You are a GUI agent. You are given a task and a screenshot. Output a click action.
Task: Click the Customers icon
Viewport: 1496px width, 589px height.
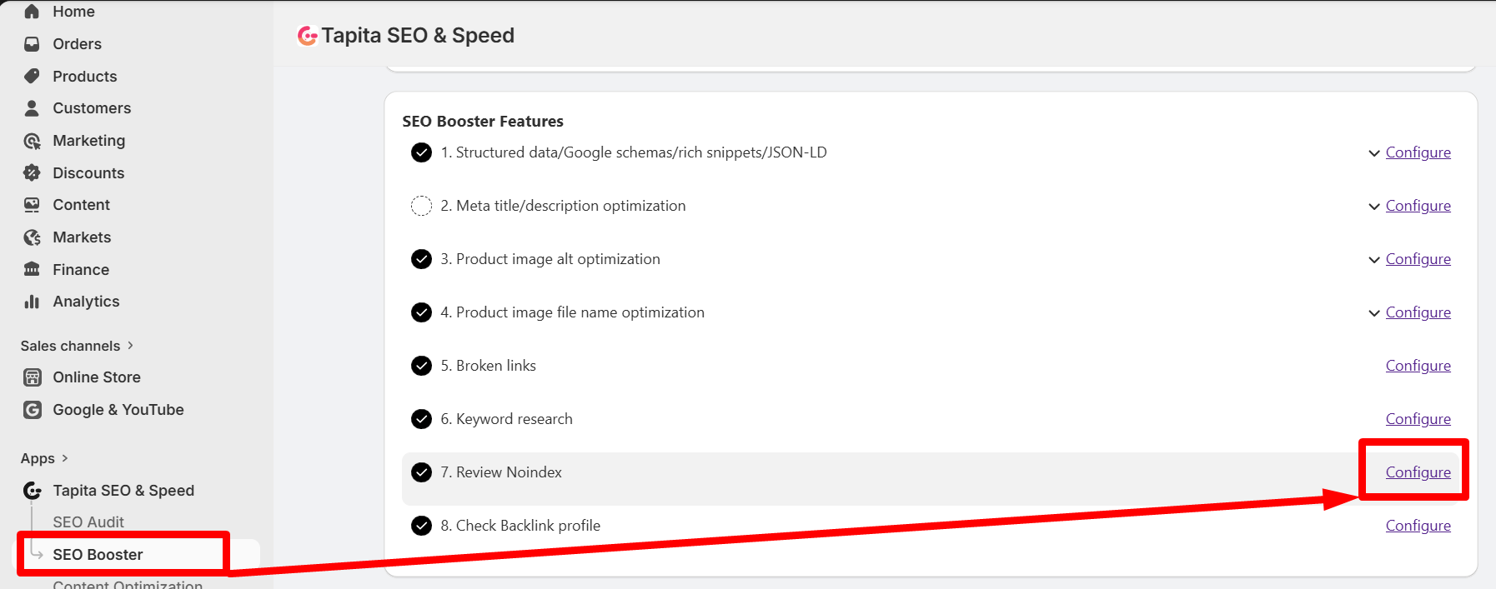click(32, 107)
